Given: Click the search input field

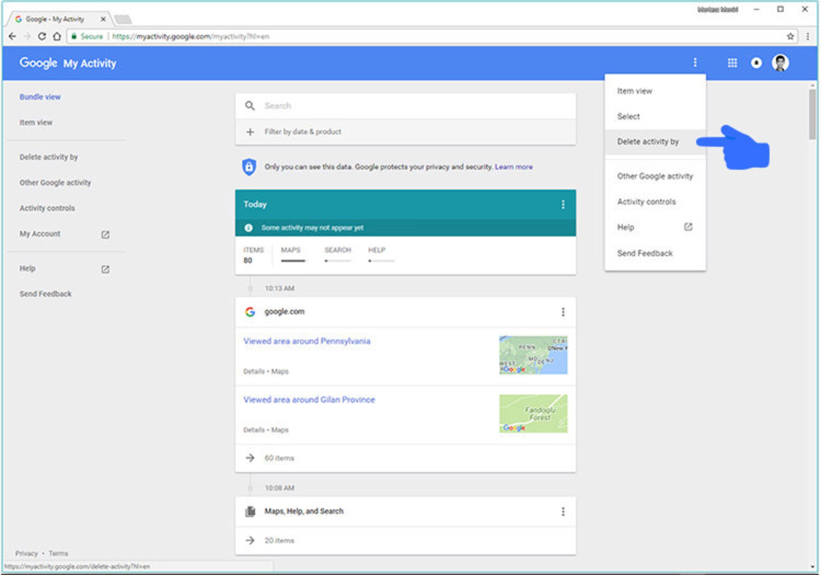Looking at the screenshot, I should tap(408, 106).
